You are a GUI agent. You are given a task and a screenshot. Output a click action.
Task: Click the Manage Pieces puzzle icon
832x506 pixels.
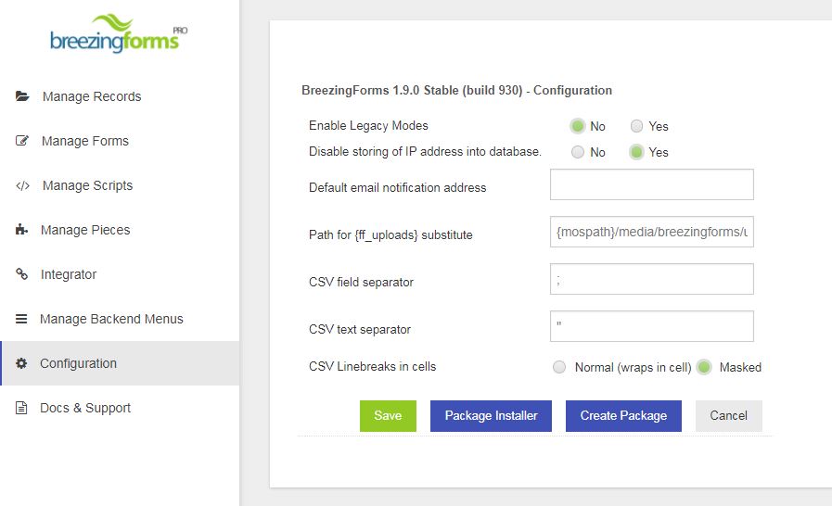click(21, 230)
